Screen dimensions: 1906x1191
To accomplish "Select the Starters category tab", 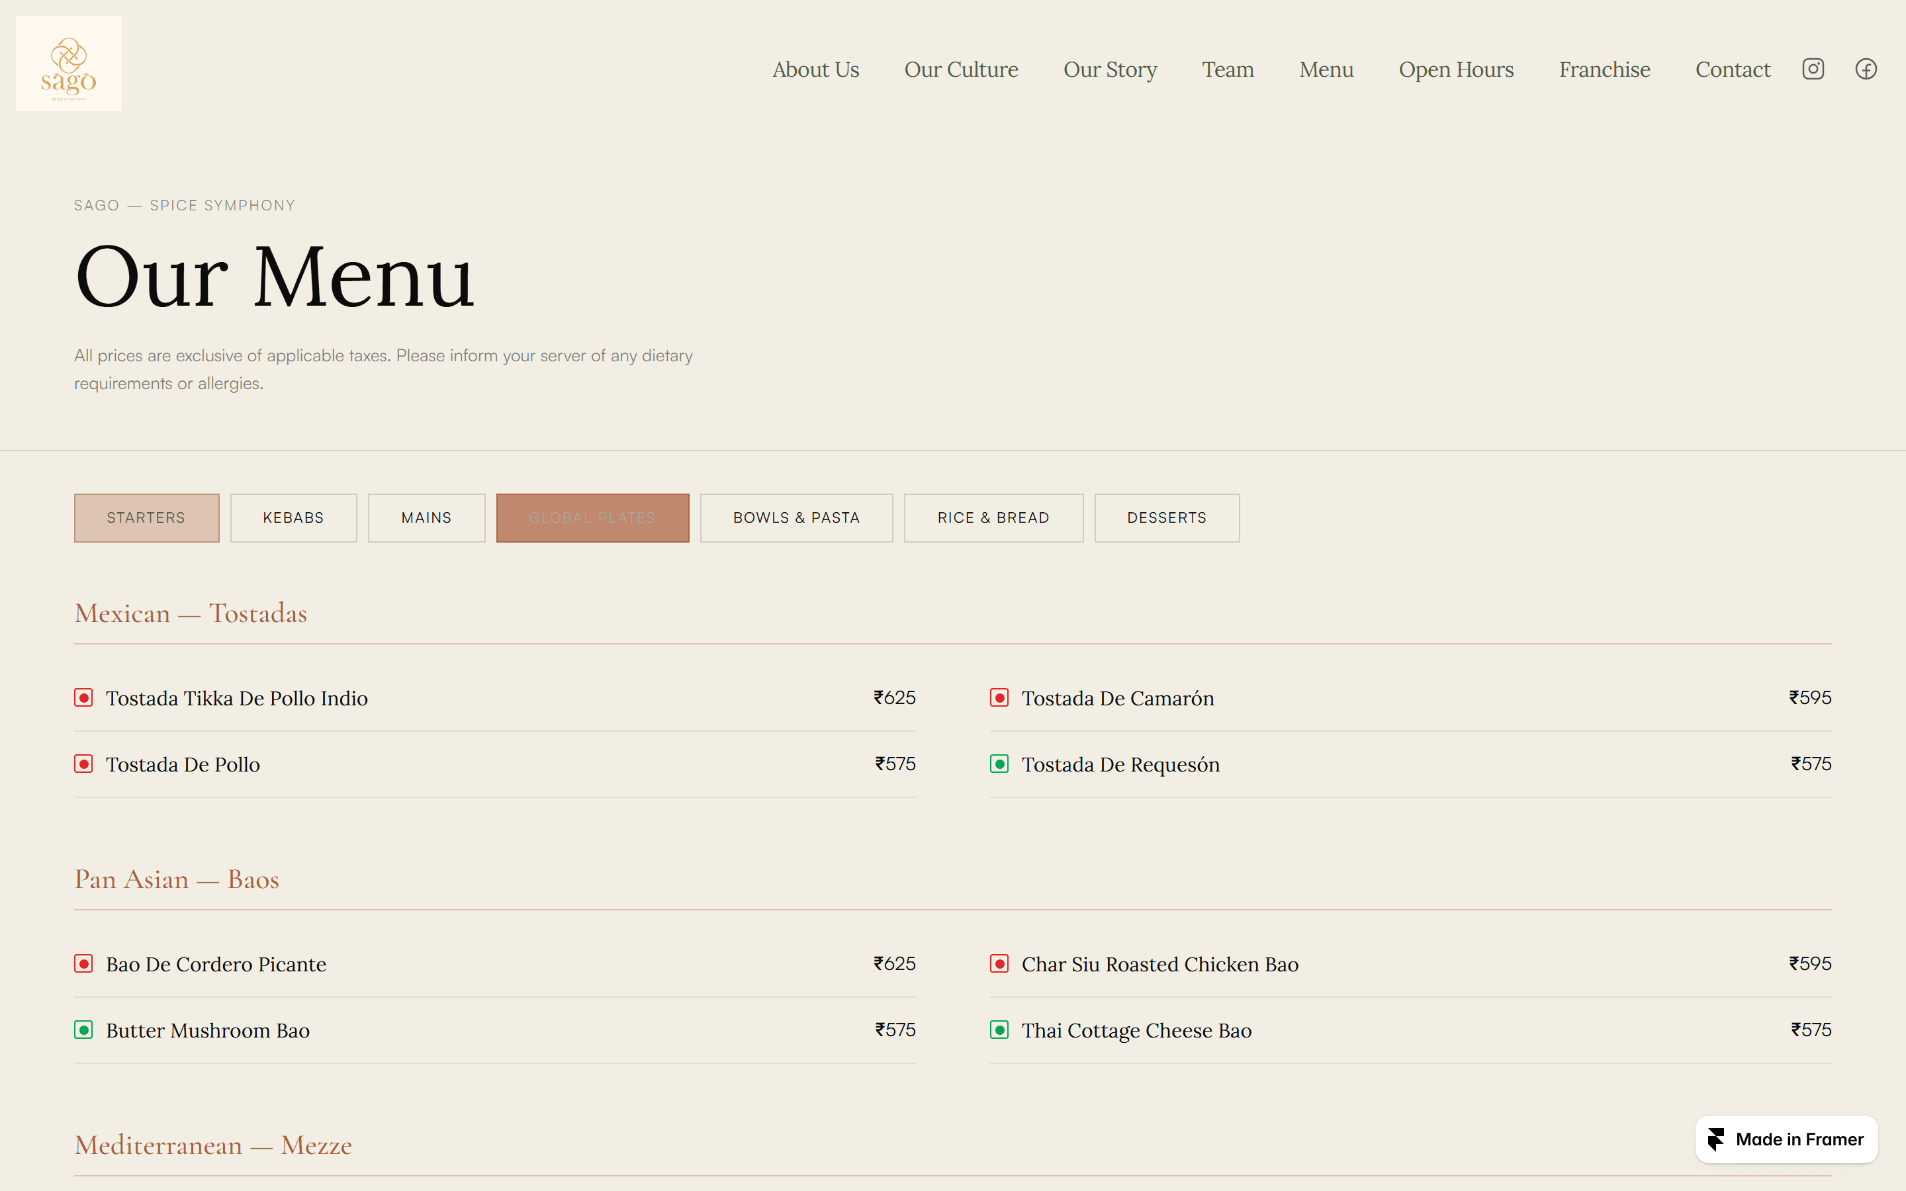I will tap(146, 517).
